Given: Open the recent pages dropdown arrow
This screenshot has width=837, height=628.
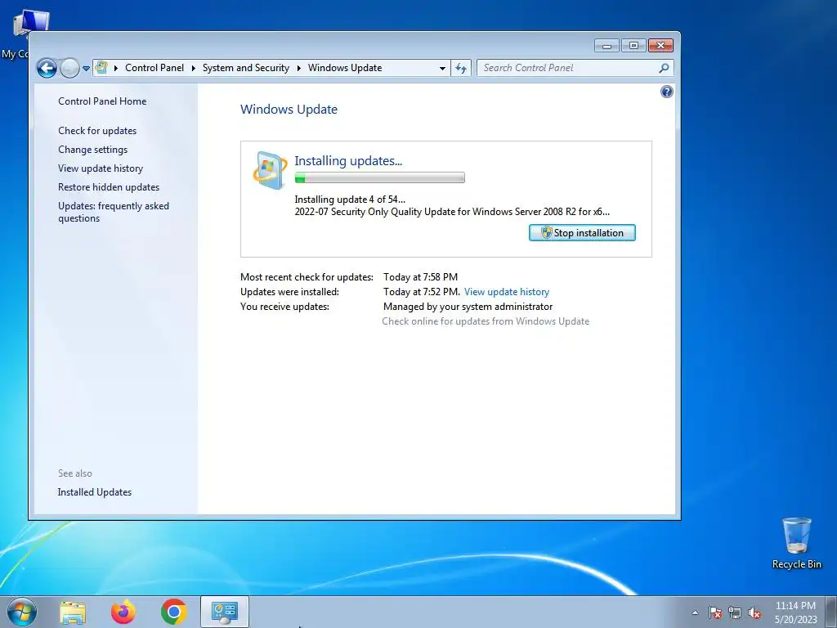Looking at the screenshot, I should coord(86,69).
